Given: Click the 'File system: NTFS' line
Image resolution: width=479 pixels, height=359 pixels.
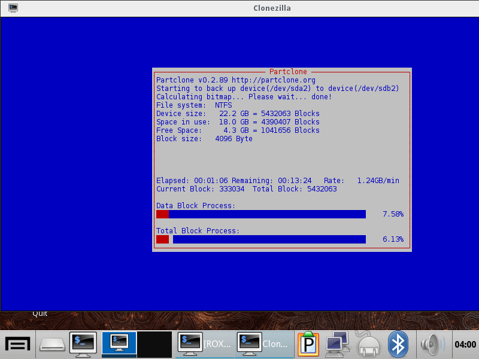Looking at the screenshot, I should (x=194, y=105).
